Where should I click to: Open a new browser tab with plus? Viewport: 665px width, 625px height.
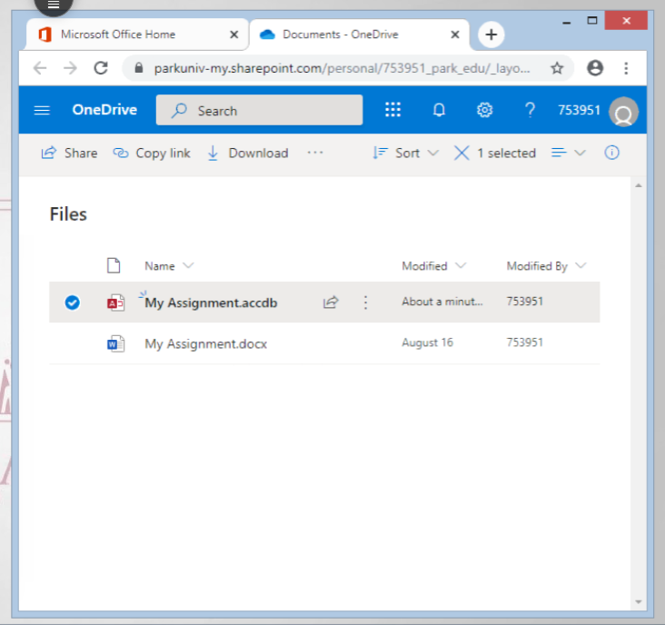click(491, 35)
